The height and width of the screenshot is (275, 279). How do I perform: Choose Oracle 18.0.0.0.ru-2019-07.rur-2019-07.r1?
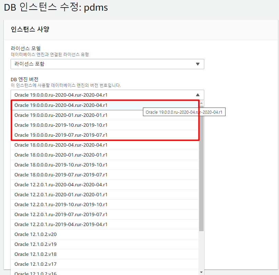[105, 175]
